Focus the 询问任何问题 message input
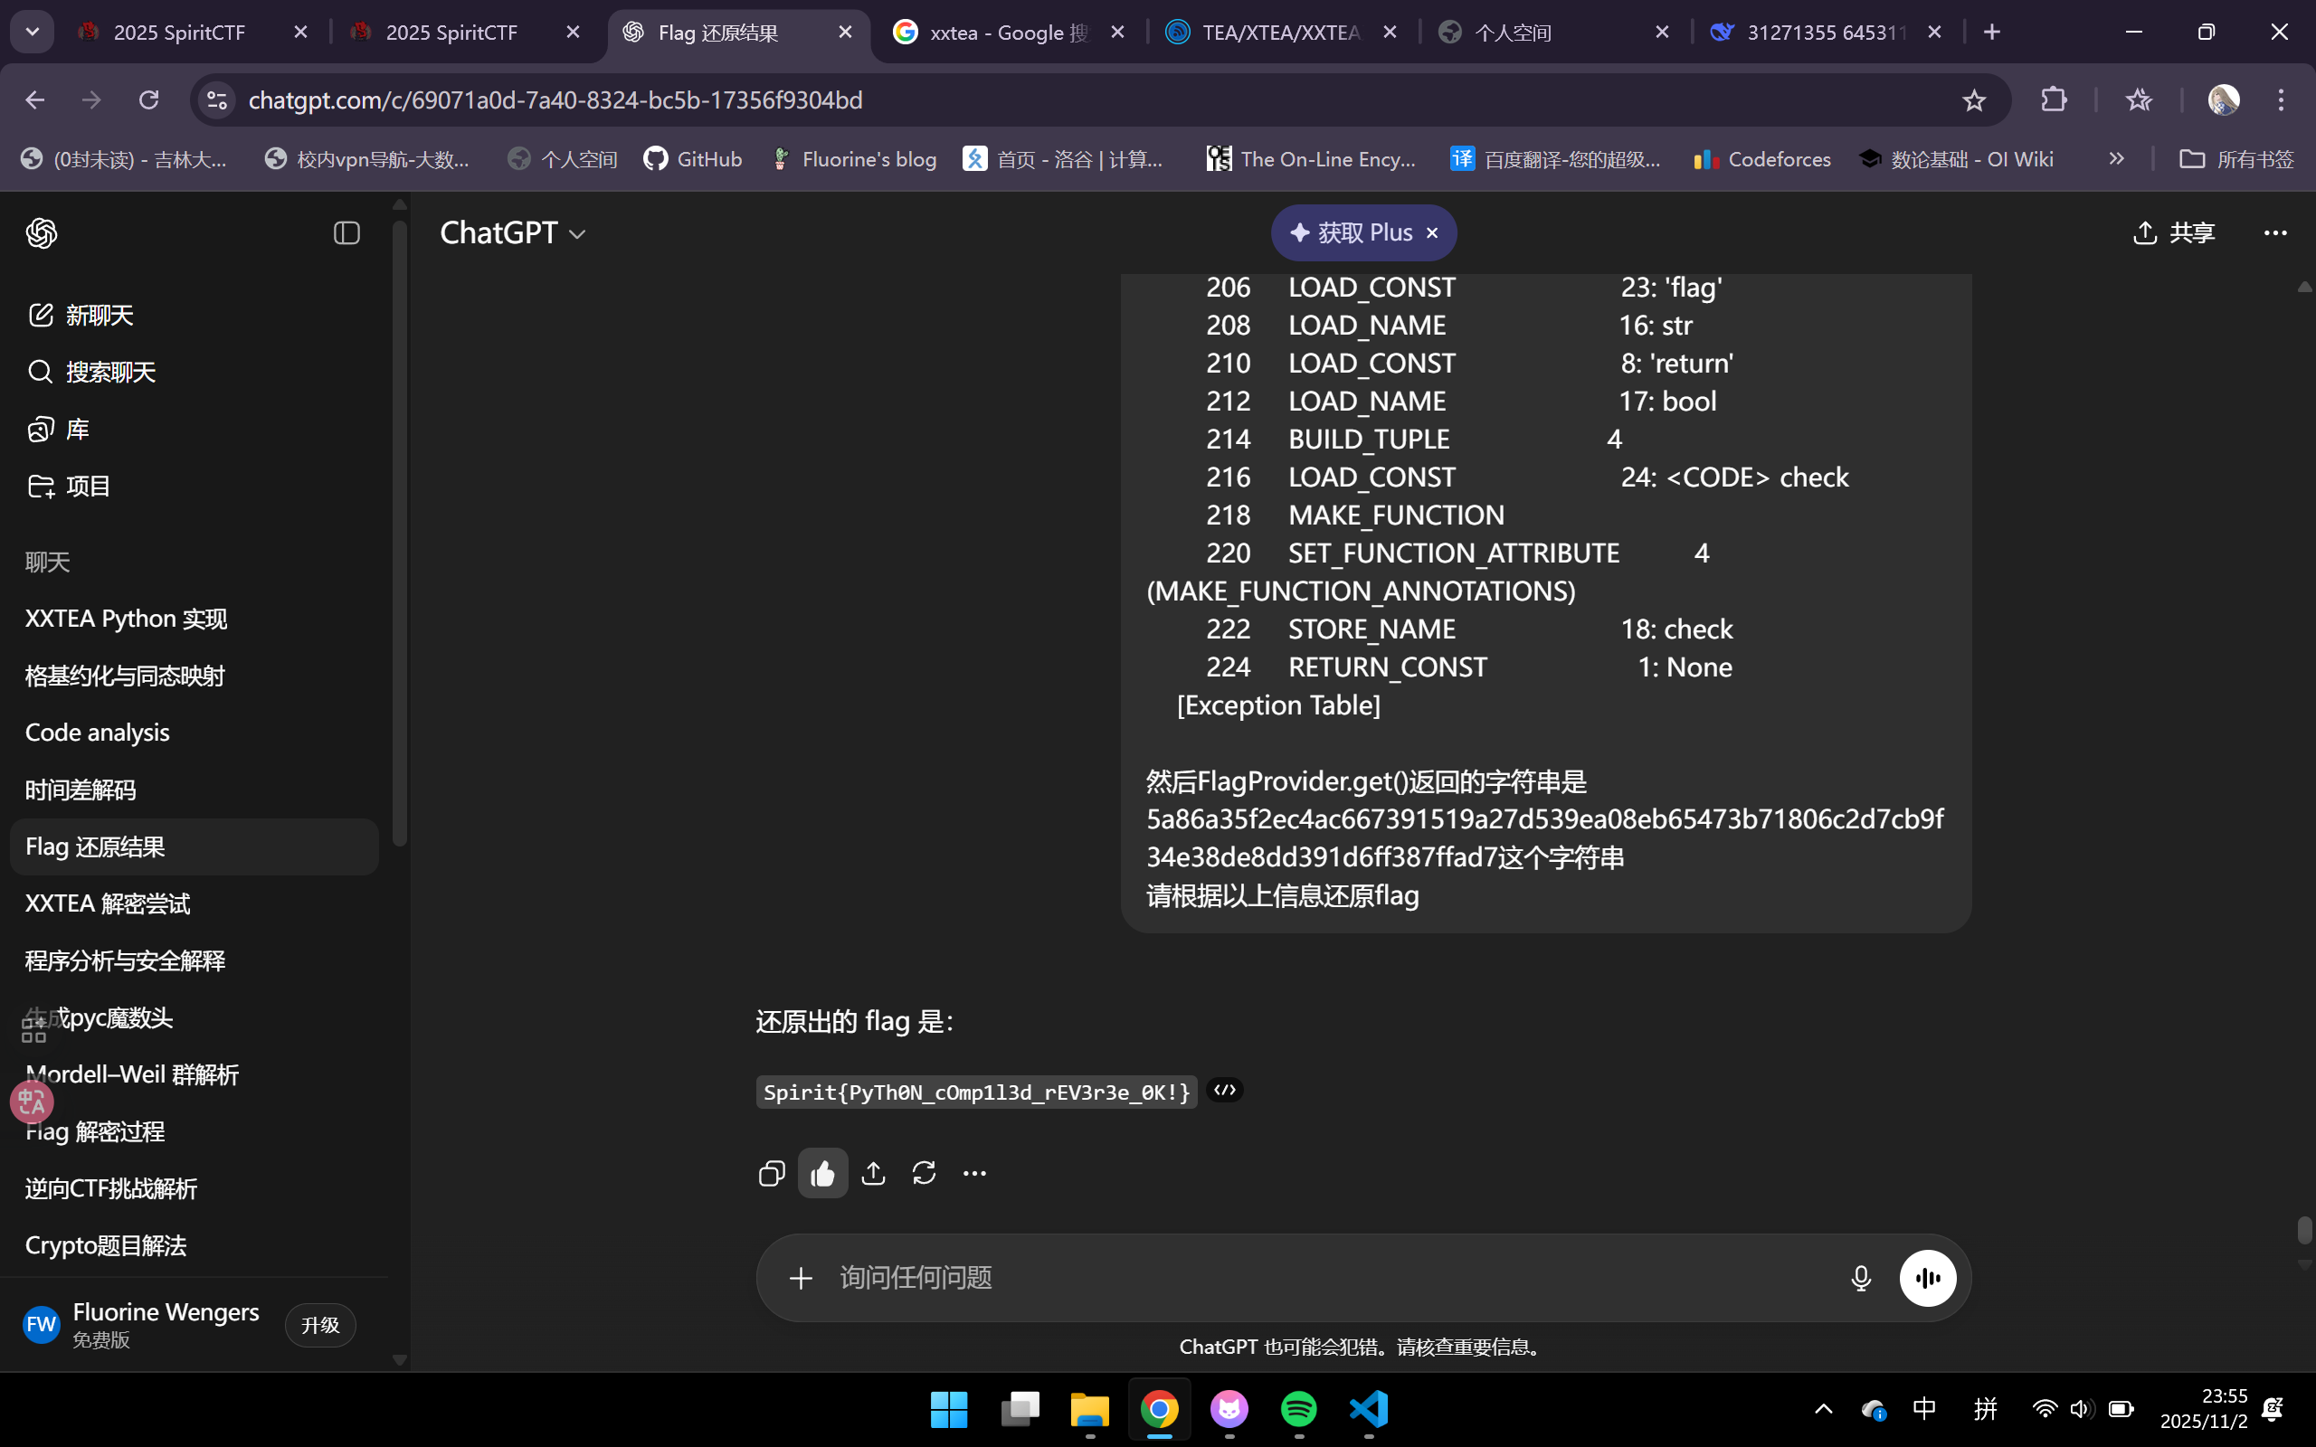Screen dimensions: 2316x1447 click(x=1321, y=1278)
